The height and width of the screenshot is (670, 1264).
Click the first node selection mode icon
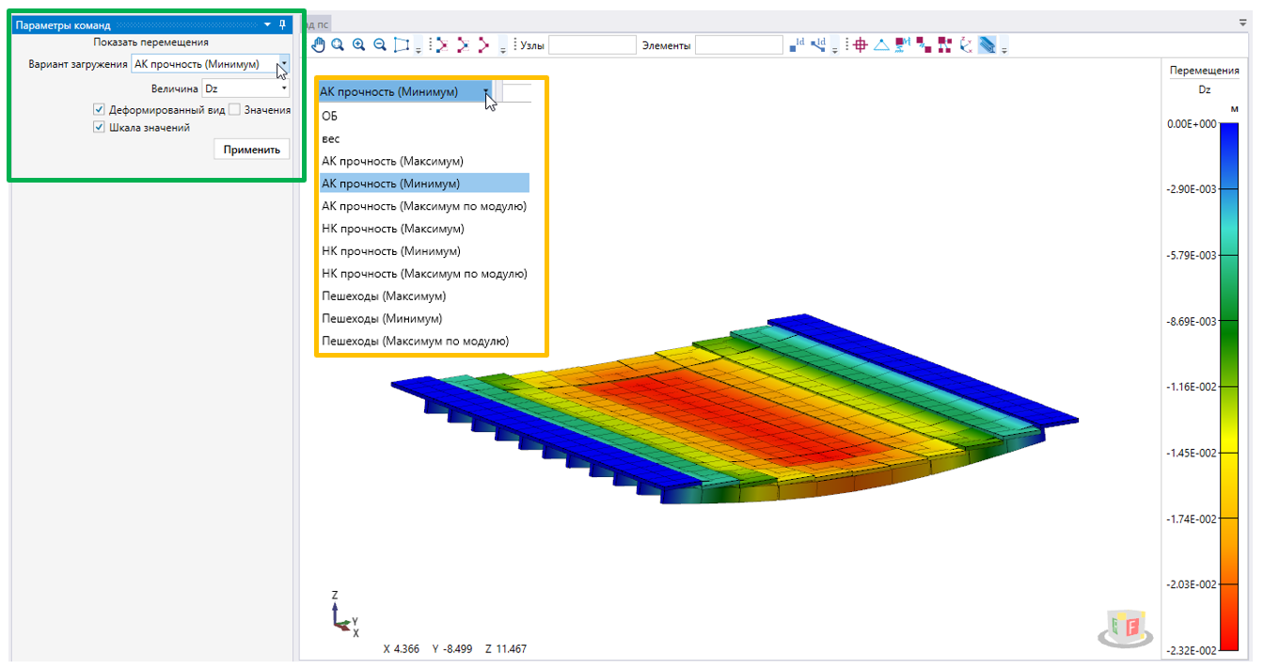(x=440, y=44)
